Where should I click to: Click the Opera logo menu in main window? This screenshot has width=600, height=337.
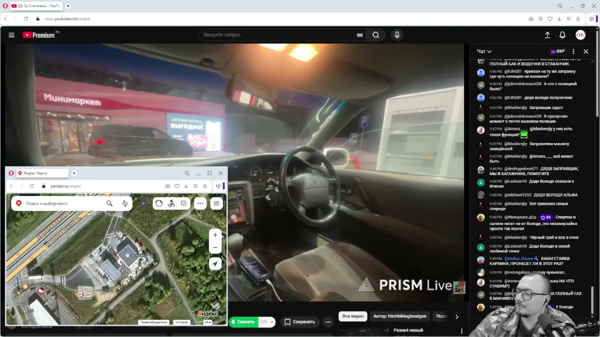point(5,6)
